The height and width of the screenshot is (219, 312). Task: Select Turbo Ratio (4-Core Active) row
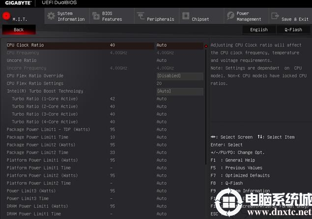pos(45,122)
